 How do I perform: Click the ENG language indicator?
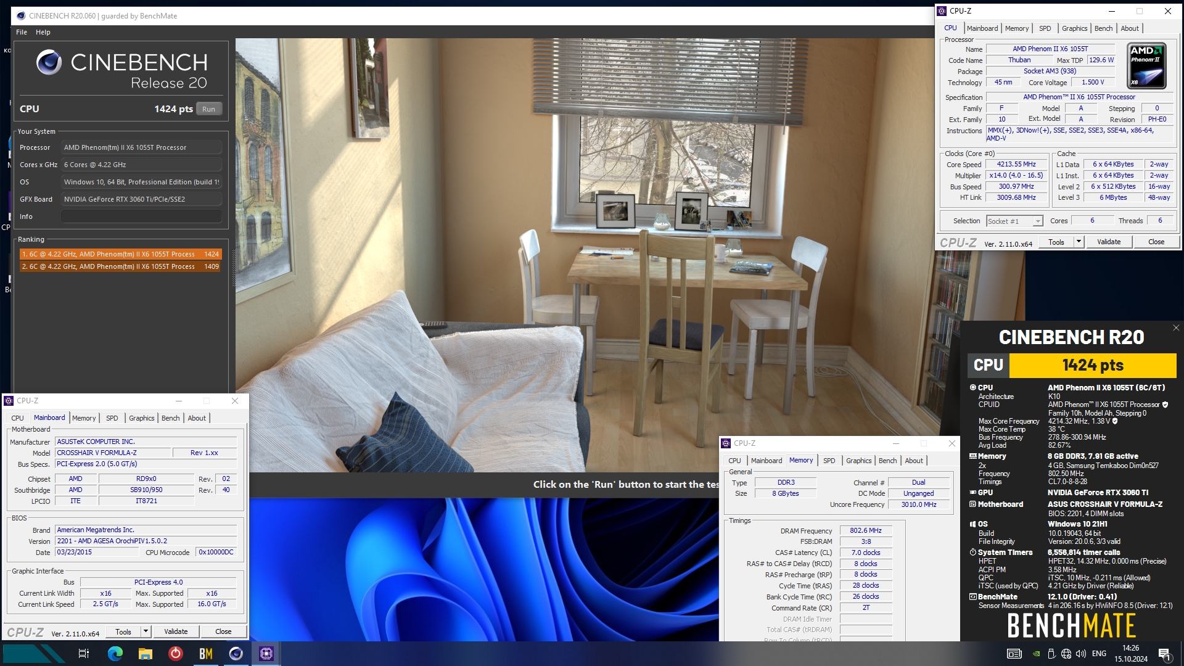[x=1099, y=654]
